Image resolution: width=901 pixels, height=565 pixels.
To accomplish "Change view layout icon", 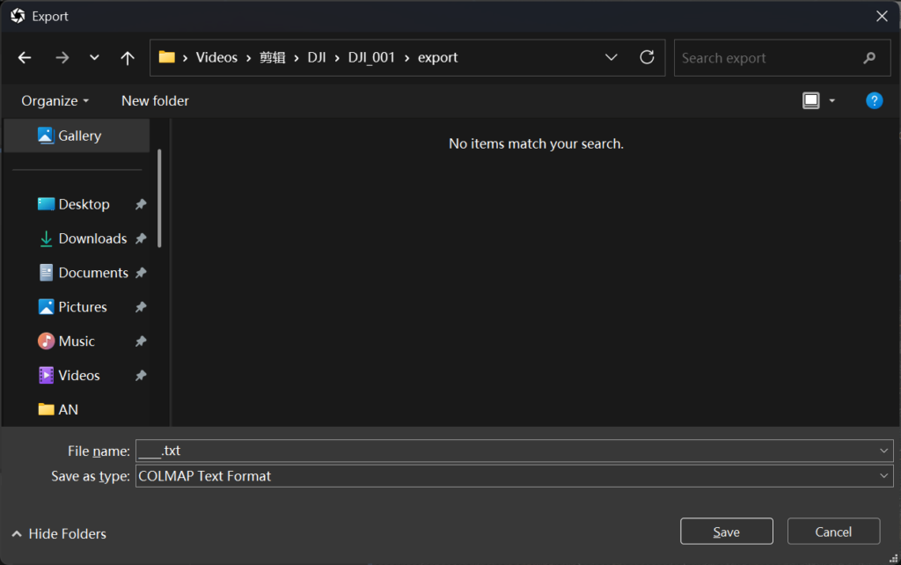I will pos(811,100).
